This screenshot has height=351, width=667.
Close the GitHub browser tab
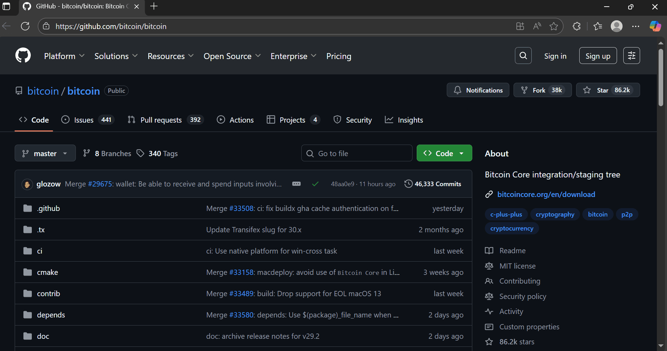pos(137,6)
